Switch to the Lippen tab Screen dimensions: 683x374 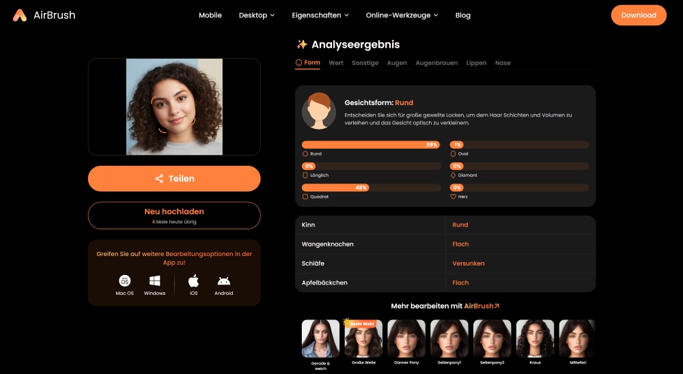pyautogui.click(x=476, y=63)
